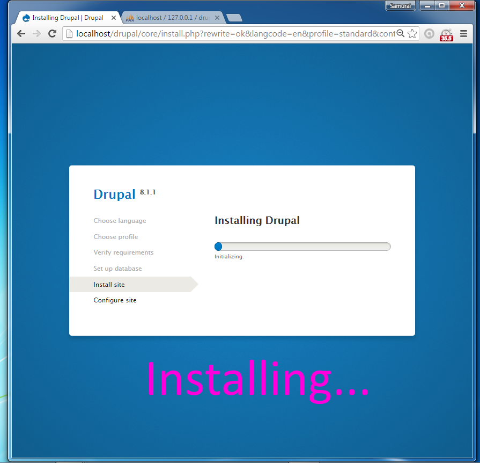Close the Installing Drupal tab
This screenshot has height=463, width=480.
coord(114,18)
